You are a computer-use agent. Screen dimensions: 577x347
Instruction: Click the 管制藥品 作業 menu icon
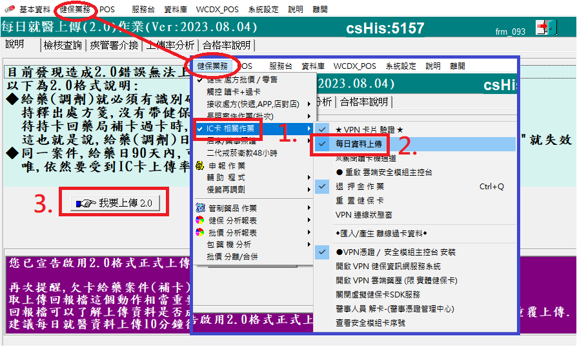coord(199,208)
